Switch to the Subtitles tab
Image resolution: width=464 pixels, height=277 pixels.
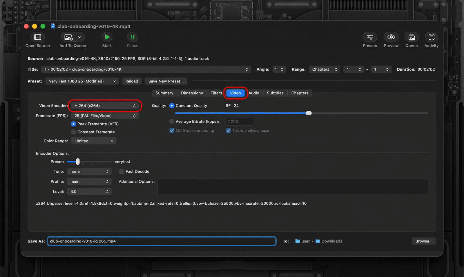pyautogui.click(x=275, y=93)
